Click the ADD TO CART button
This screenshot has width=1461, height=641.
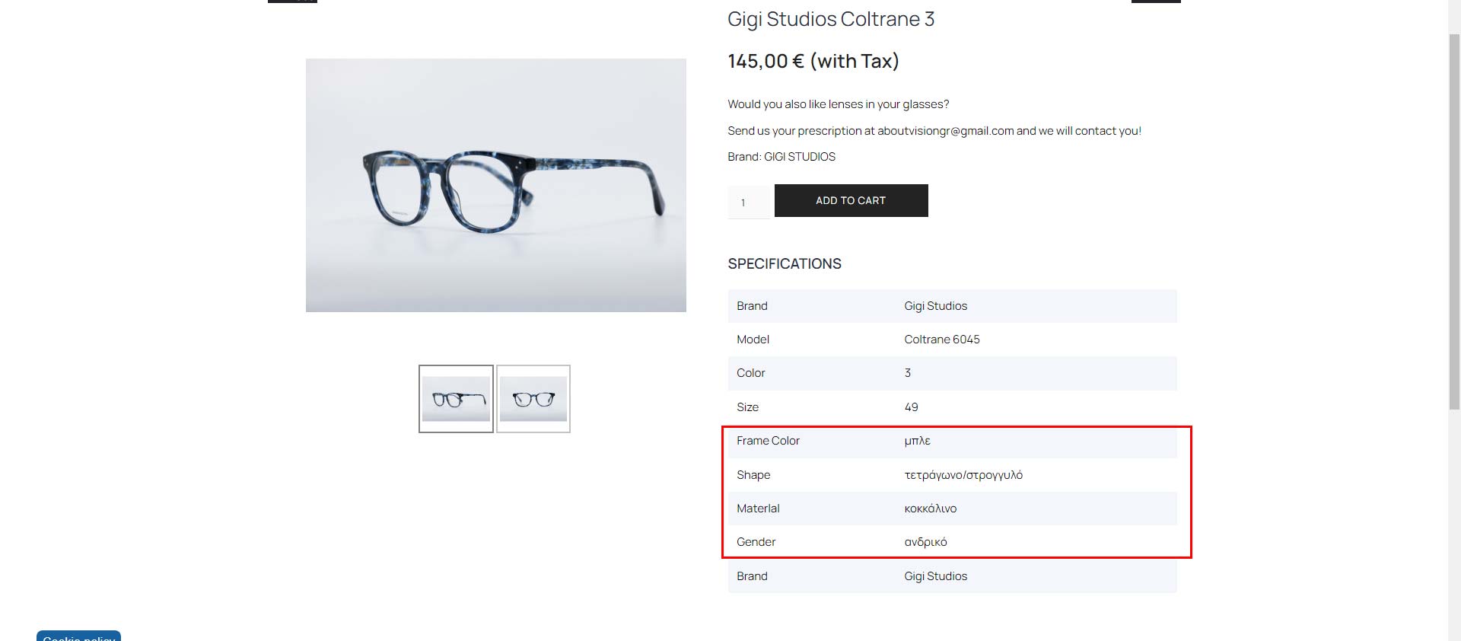tap(851, 200)
